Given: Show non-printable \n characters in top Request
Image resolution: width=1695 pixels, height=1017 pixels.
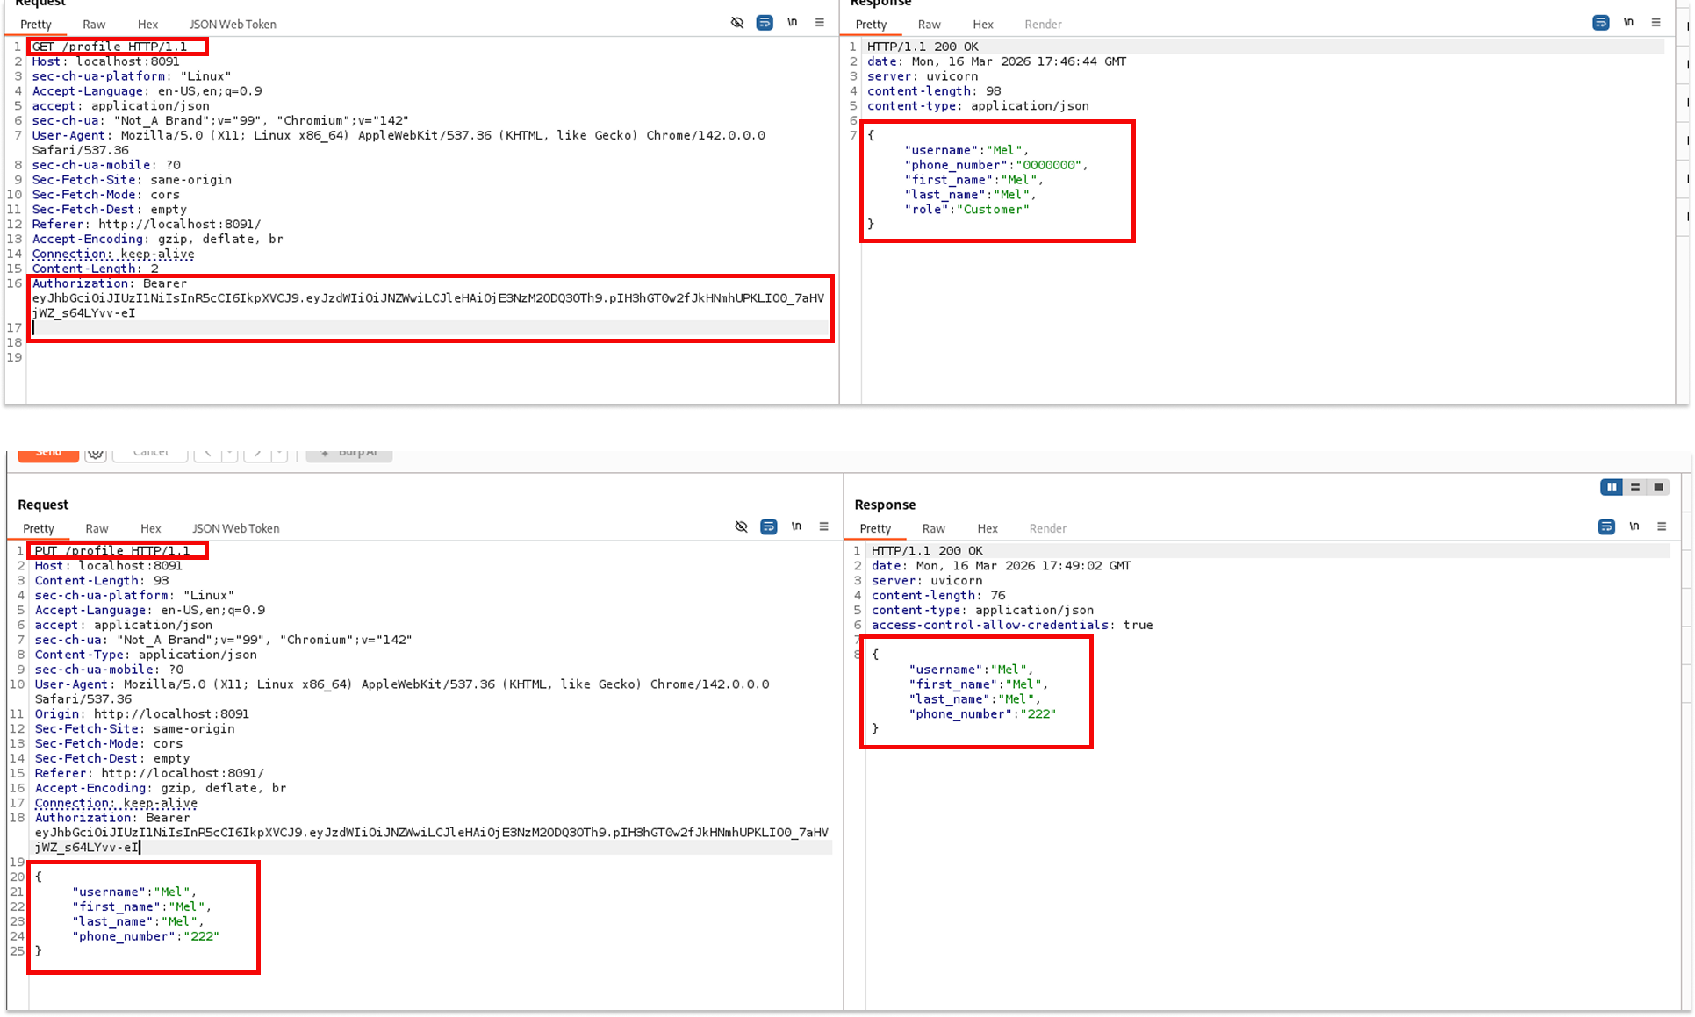Looking at the screenshot, I should 793,23.
